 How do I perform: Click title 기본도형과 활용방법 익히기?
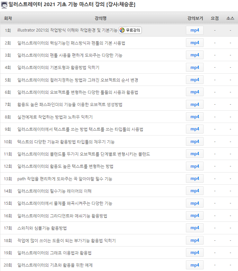(x=59, y=67)
